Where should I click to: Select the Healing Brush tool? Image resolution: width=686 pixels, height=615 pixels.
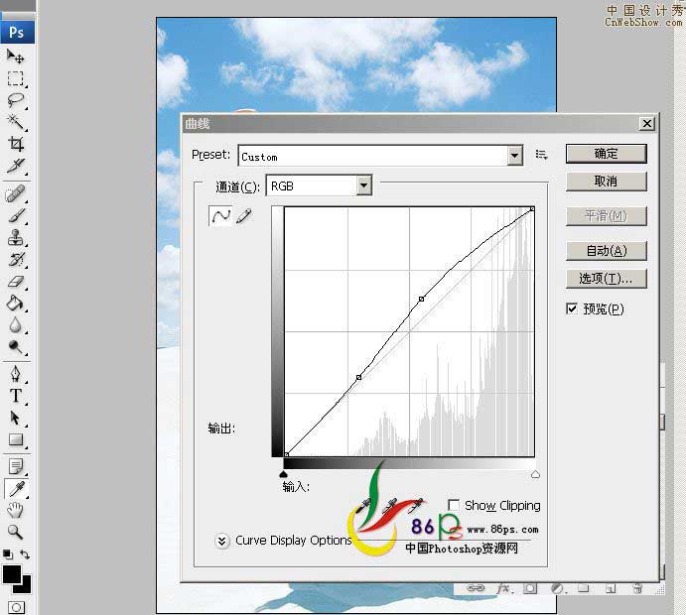tap(16, 193)
